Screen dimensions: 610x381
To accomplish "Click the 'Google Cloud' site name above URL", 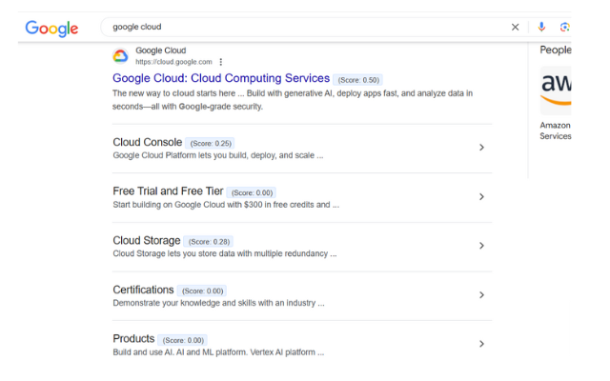I will [161, 50].
